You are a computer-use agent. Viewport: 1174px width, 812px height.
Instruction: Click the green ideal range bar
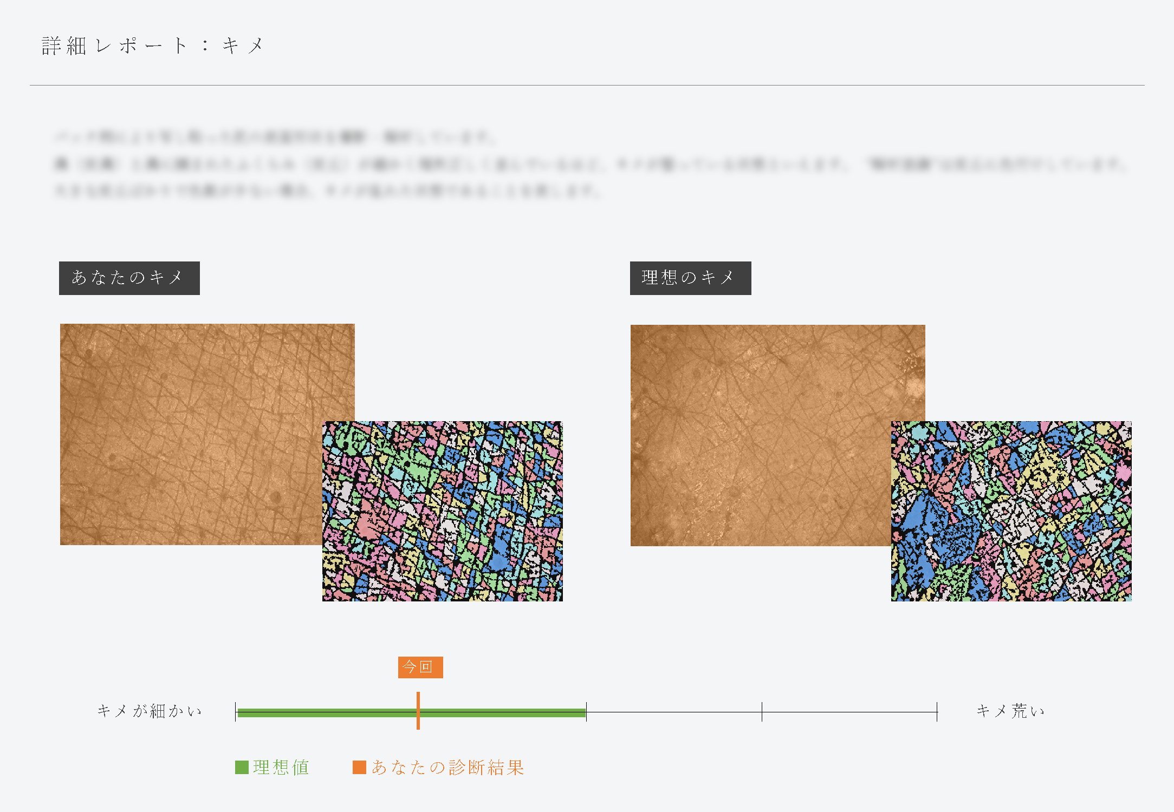tap(325, 713)
